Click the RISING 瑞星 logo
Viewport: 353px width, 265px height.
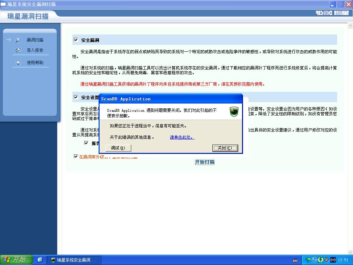[332, 13]
